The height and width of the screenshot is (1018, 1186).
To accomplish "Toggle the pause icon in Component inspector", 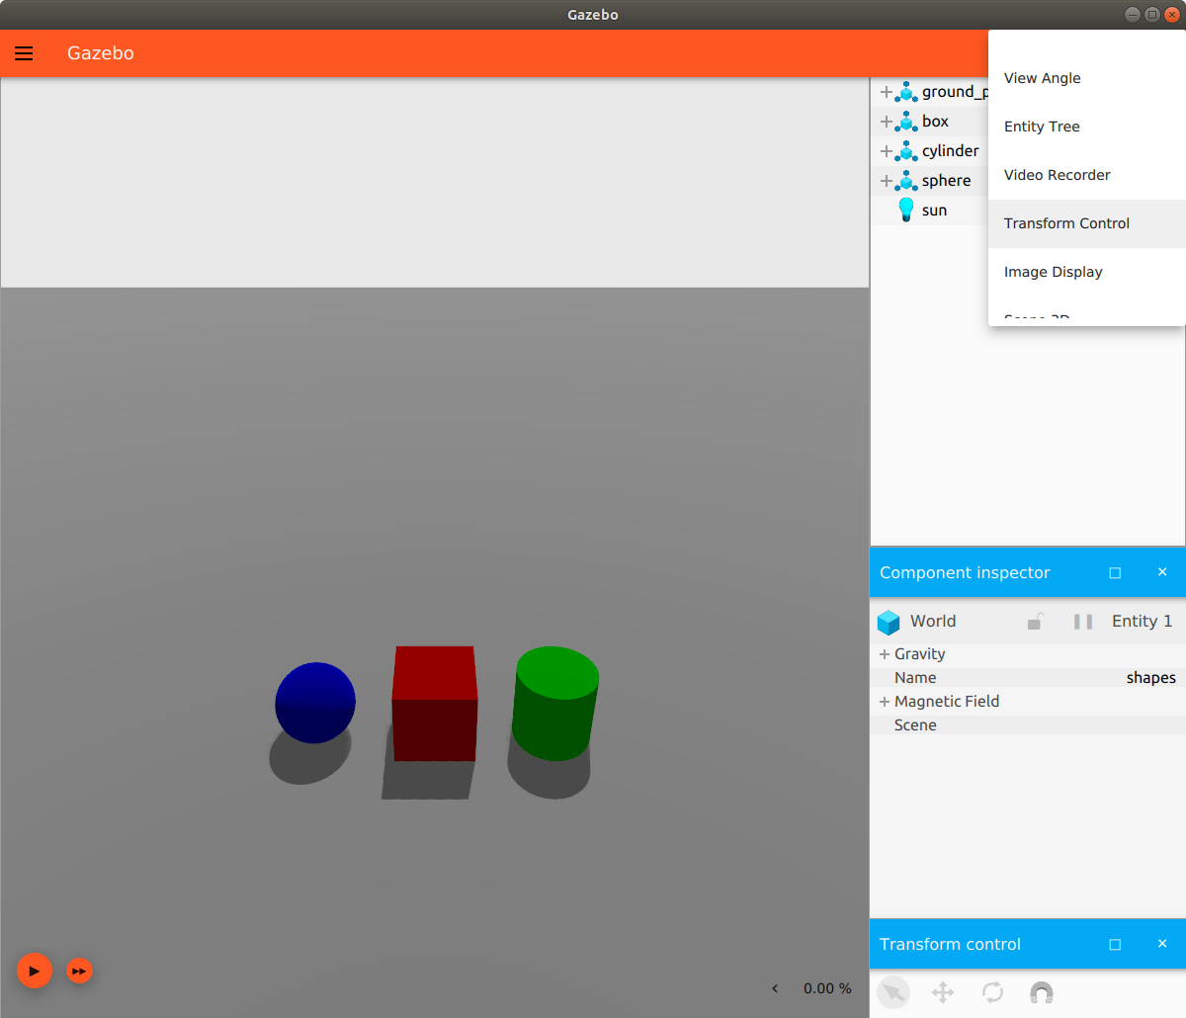I will 1083,622.
